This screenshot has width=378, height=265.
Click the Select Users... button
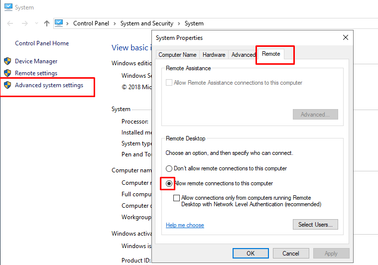click(x=315, y=225)
